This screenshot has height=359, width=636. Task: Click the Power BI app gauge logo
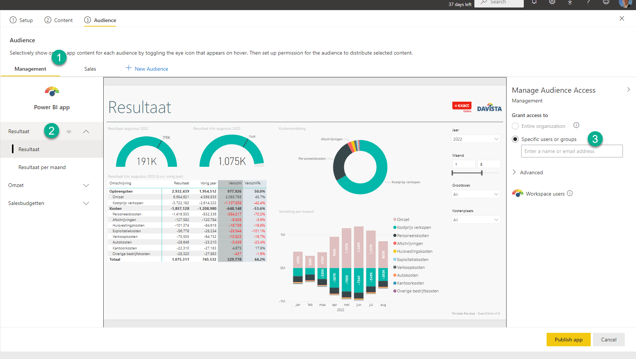click(x=52, y=91)
